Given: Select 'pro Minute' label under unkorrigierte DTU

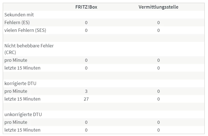Looking at the screenshot, I should pos(16,122).
